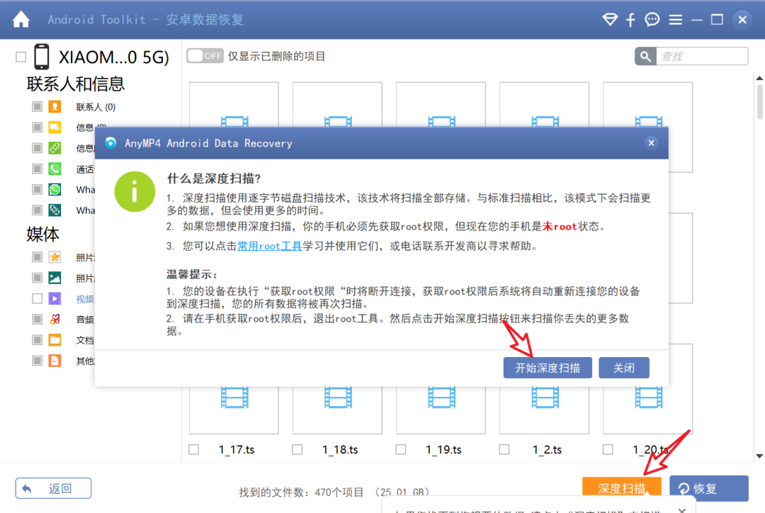
Task: Select the 1_17.ts file checkbox
Action: 193,449
